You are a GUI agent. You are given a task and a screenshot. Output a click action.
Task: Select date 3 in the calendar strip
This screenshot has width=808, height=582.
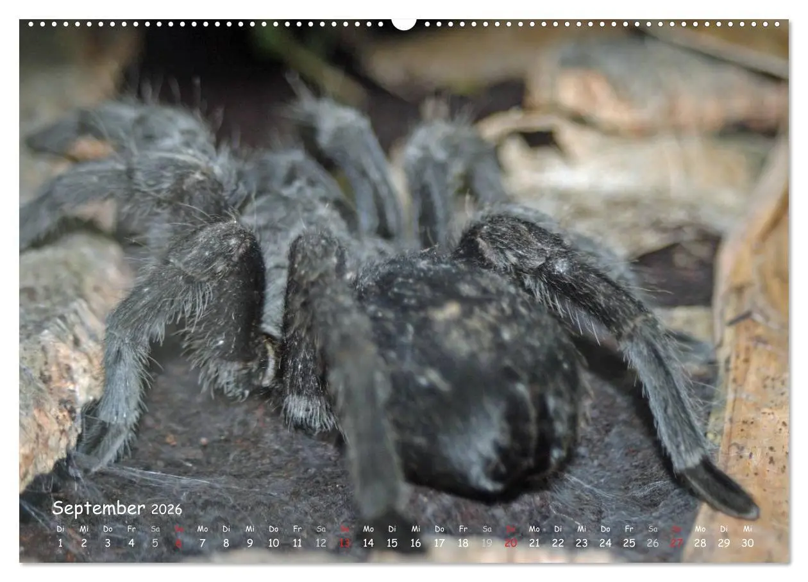[x=108, y=543]
